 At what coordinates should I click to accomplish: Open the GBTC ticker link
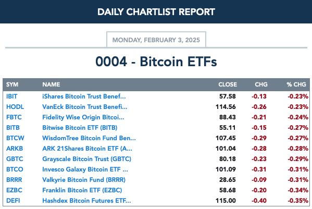[15, 159]
